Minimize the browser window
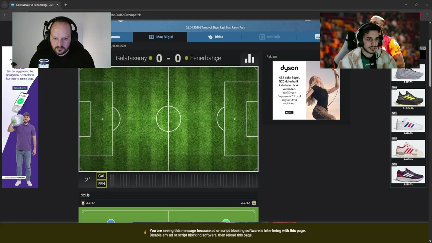The height and width of the screenshot is (243, 432). 406,5
